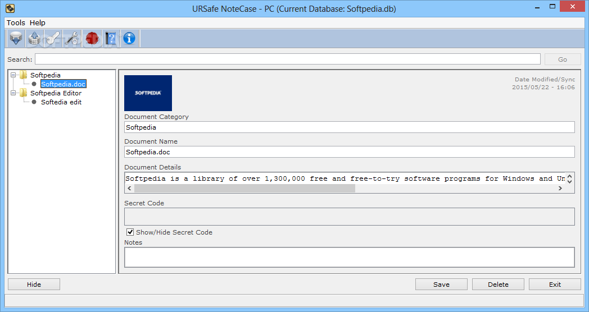Image resolution: width=589 pixels, height=312 pixels.
Task: Minimize the URSafe NoteCase window
Action: click(x=537, y=7)
